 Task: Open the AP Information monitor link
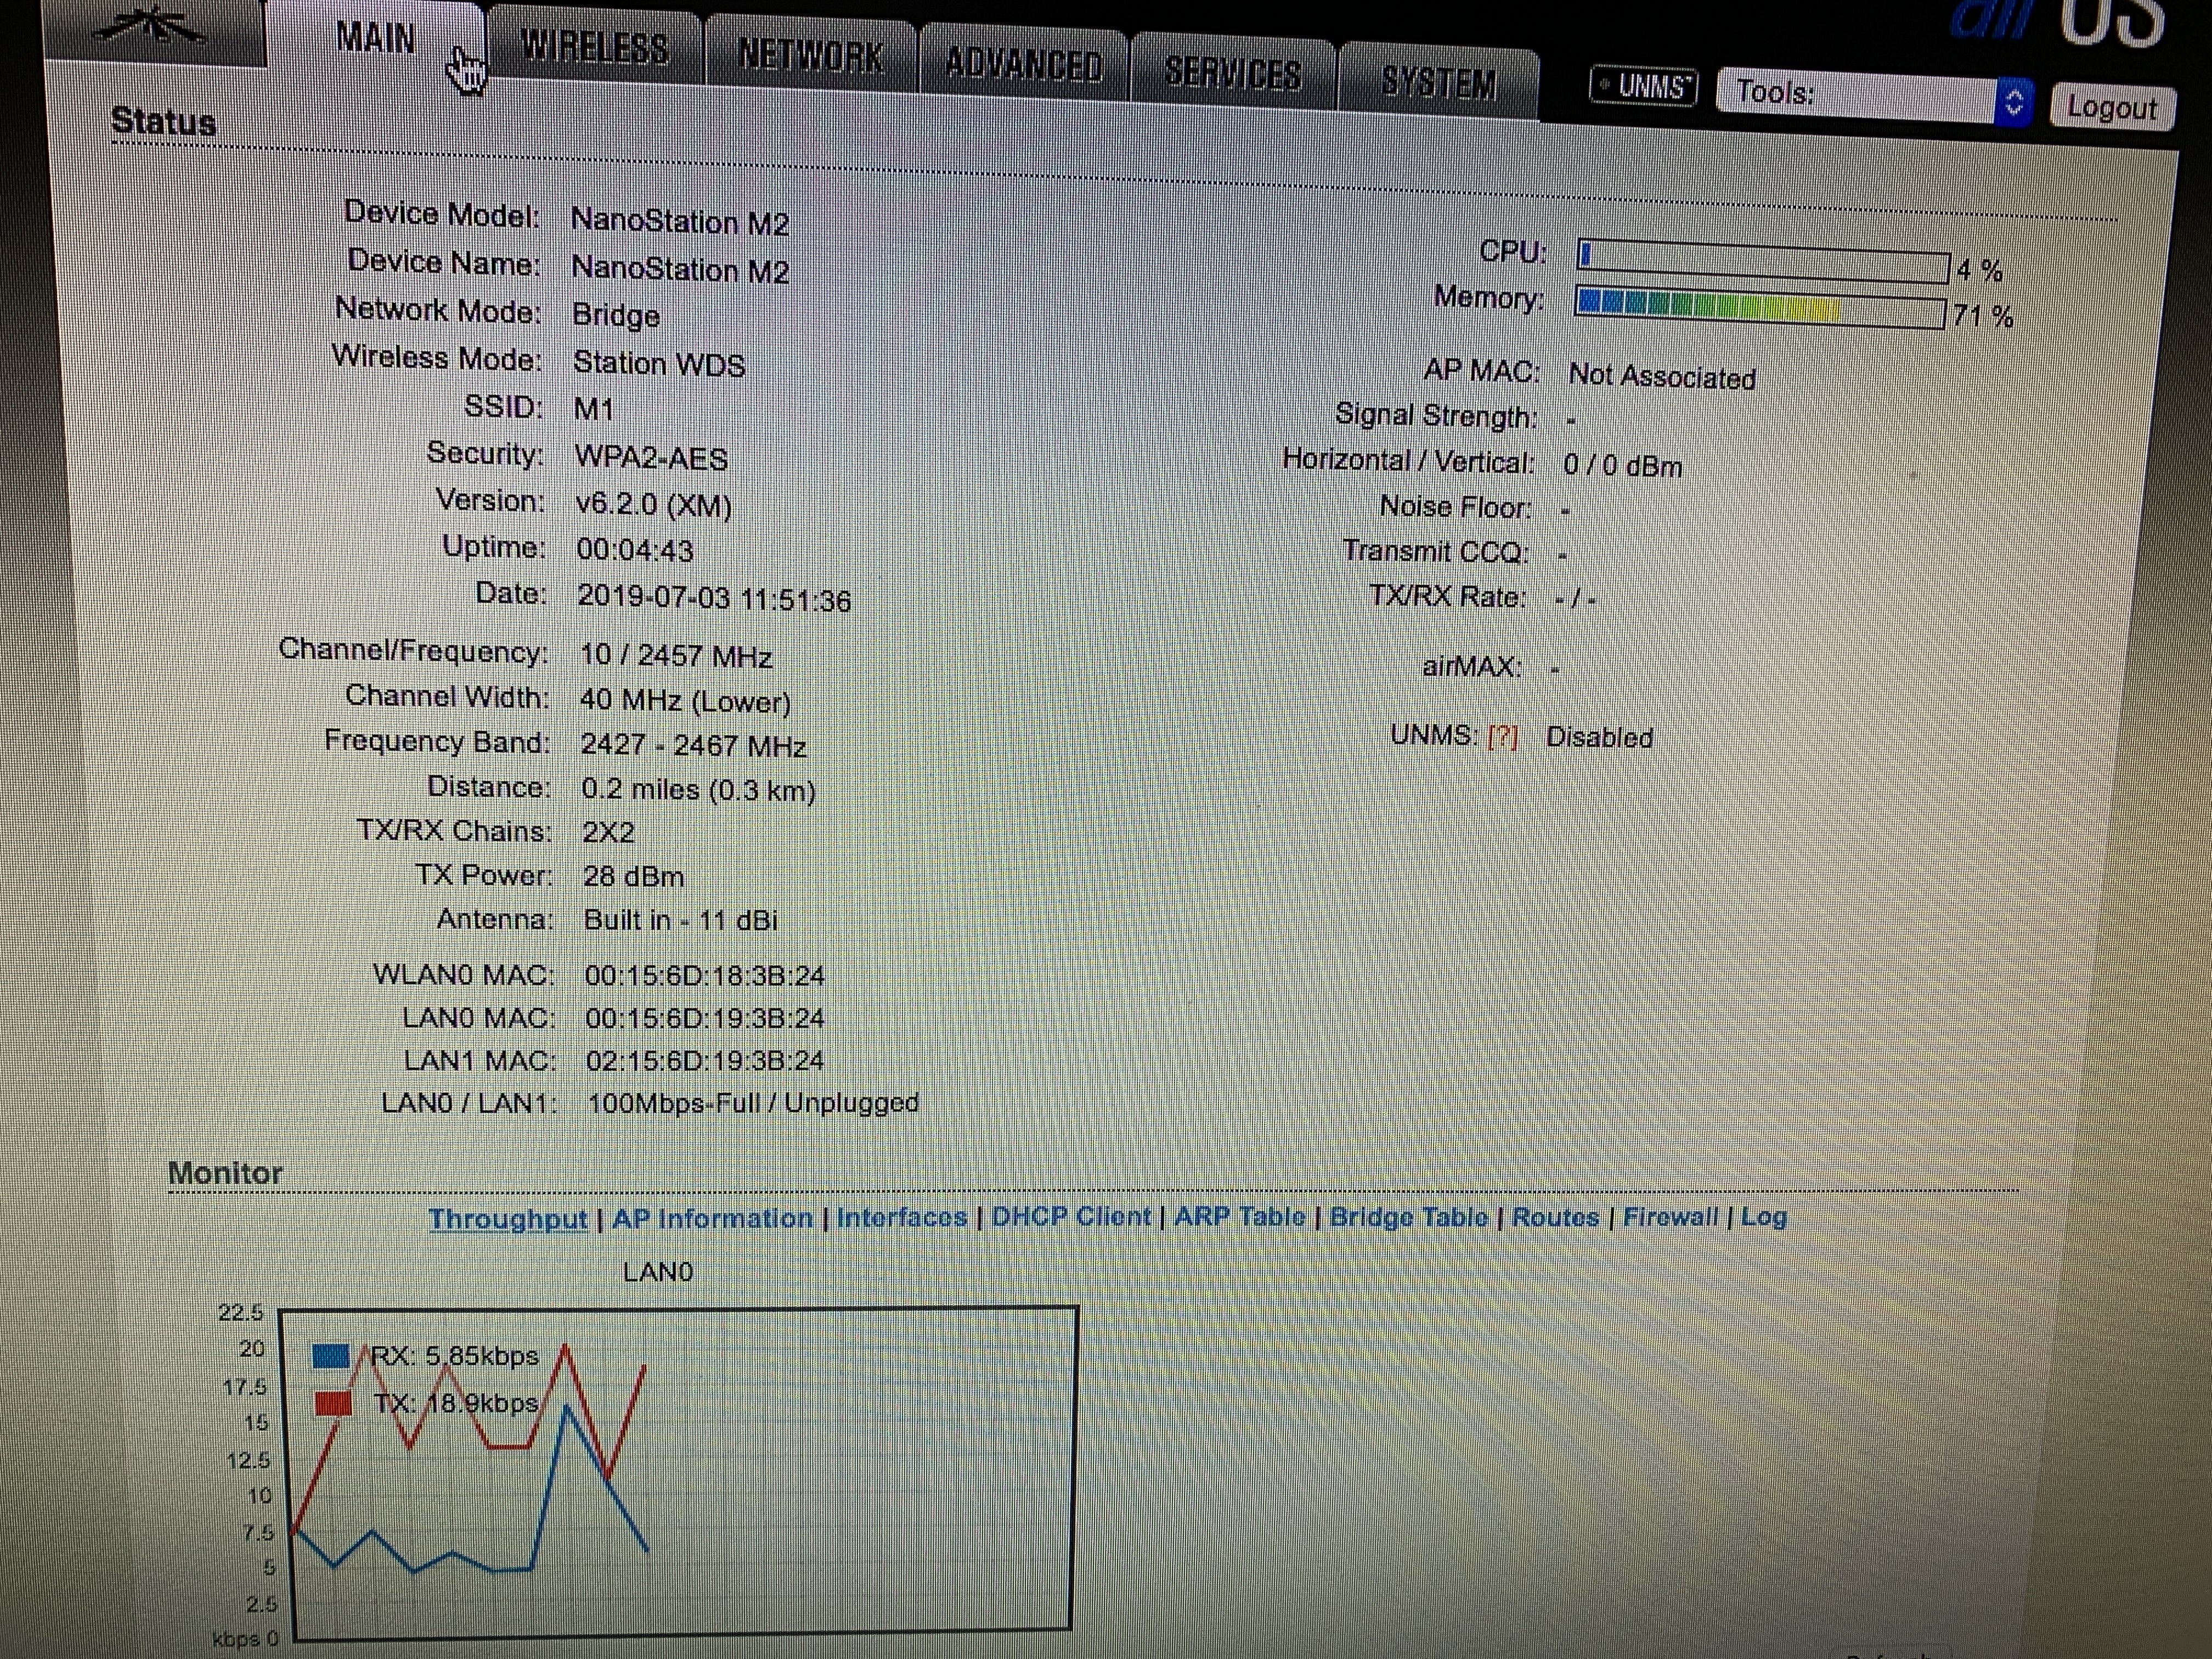tap(712, 1218)
